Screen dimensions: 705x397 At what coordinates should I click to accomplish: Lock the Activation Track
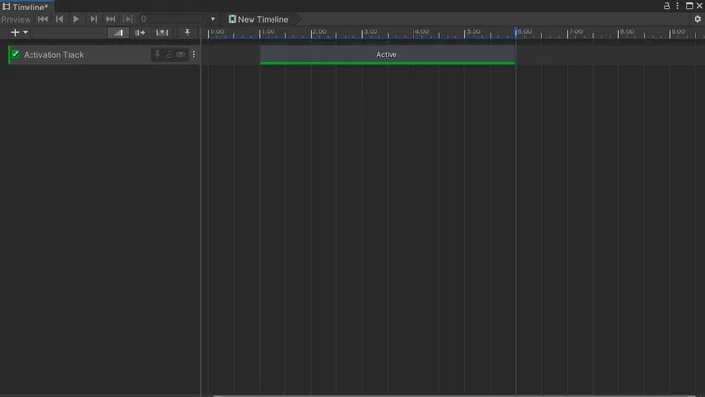169,54
